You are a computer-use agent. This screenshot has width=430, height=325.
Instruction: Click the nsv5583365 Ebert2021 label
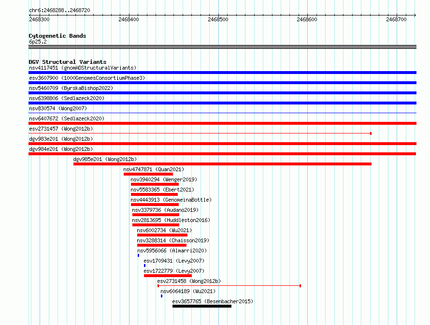162,190
